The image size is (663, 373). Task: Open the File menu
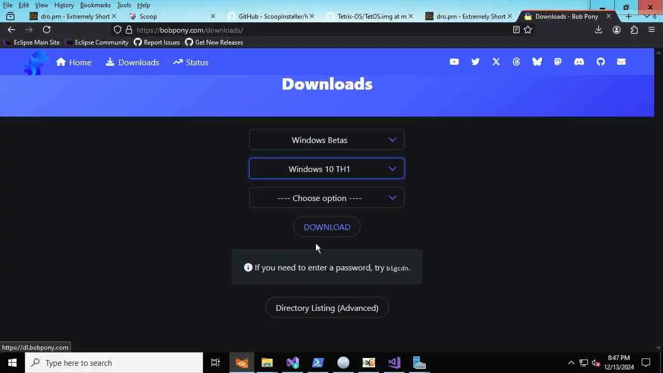tap(8, 5)
